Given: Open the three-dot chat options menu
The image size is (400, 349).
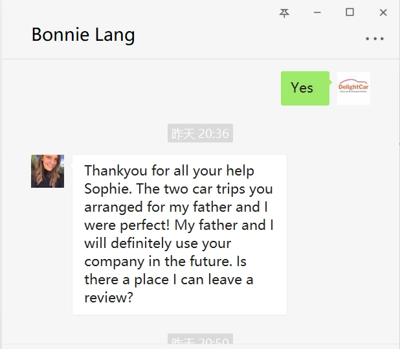Looking at the screenshot, I should [375, 39].
